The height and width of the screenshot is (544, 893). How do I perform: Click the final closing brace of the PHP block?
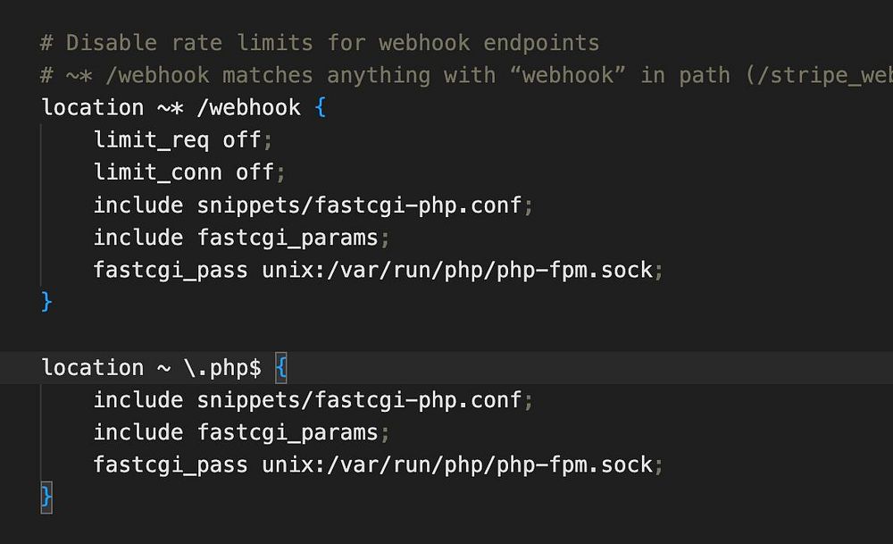[46, 497]
